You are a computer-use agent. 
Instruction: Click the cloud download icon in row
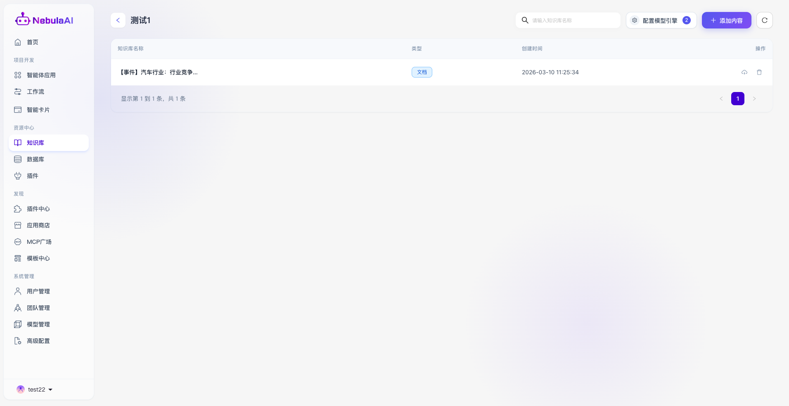click(x=744, y=72)
